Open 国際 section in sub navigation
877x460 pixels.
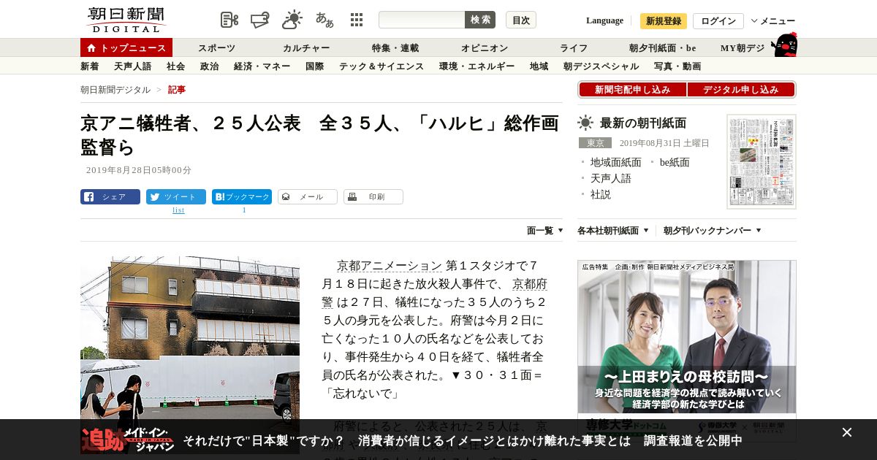[x=315, y=66]
